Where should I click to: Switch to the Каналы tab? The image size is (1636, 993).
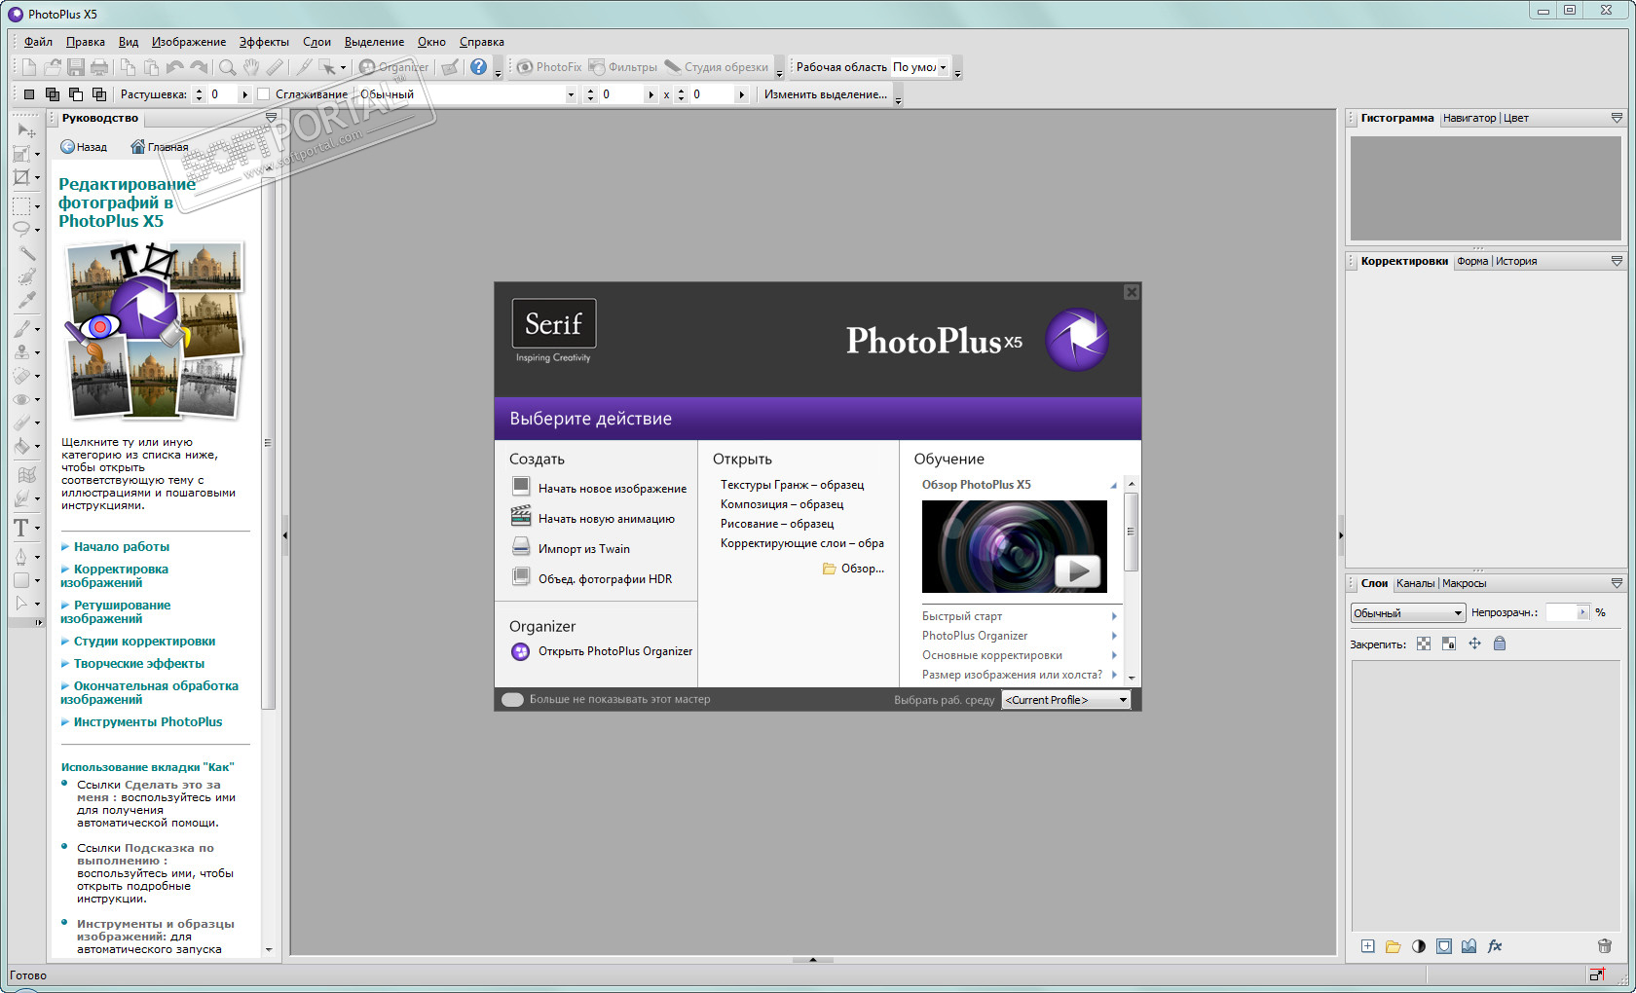pyautogui.click(x=1415, y=583)
